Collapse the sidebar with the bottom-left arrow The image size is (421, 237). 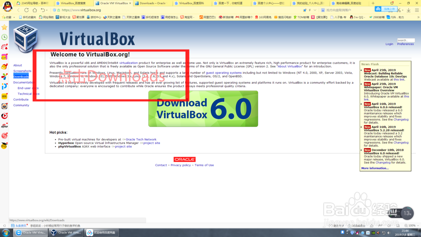pos(4,226)
